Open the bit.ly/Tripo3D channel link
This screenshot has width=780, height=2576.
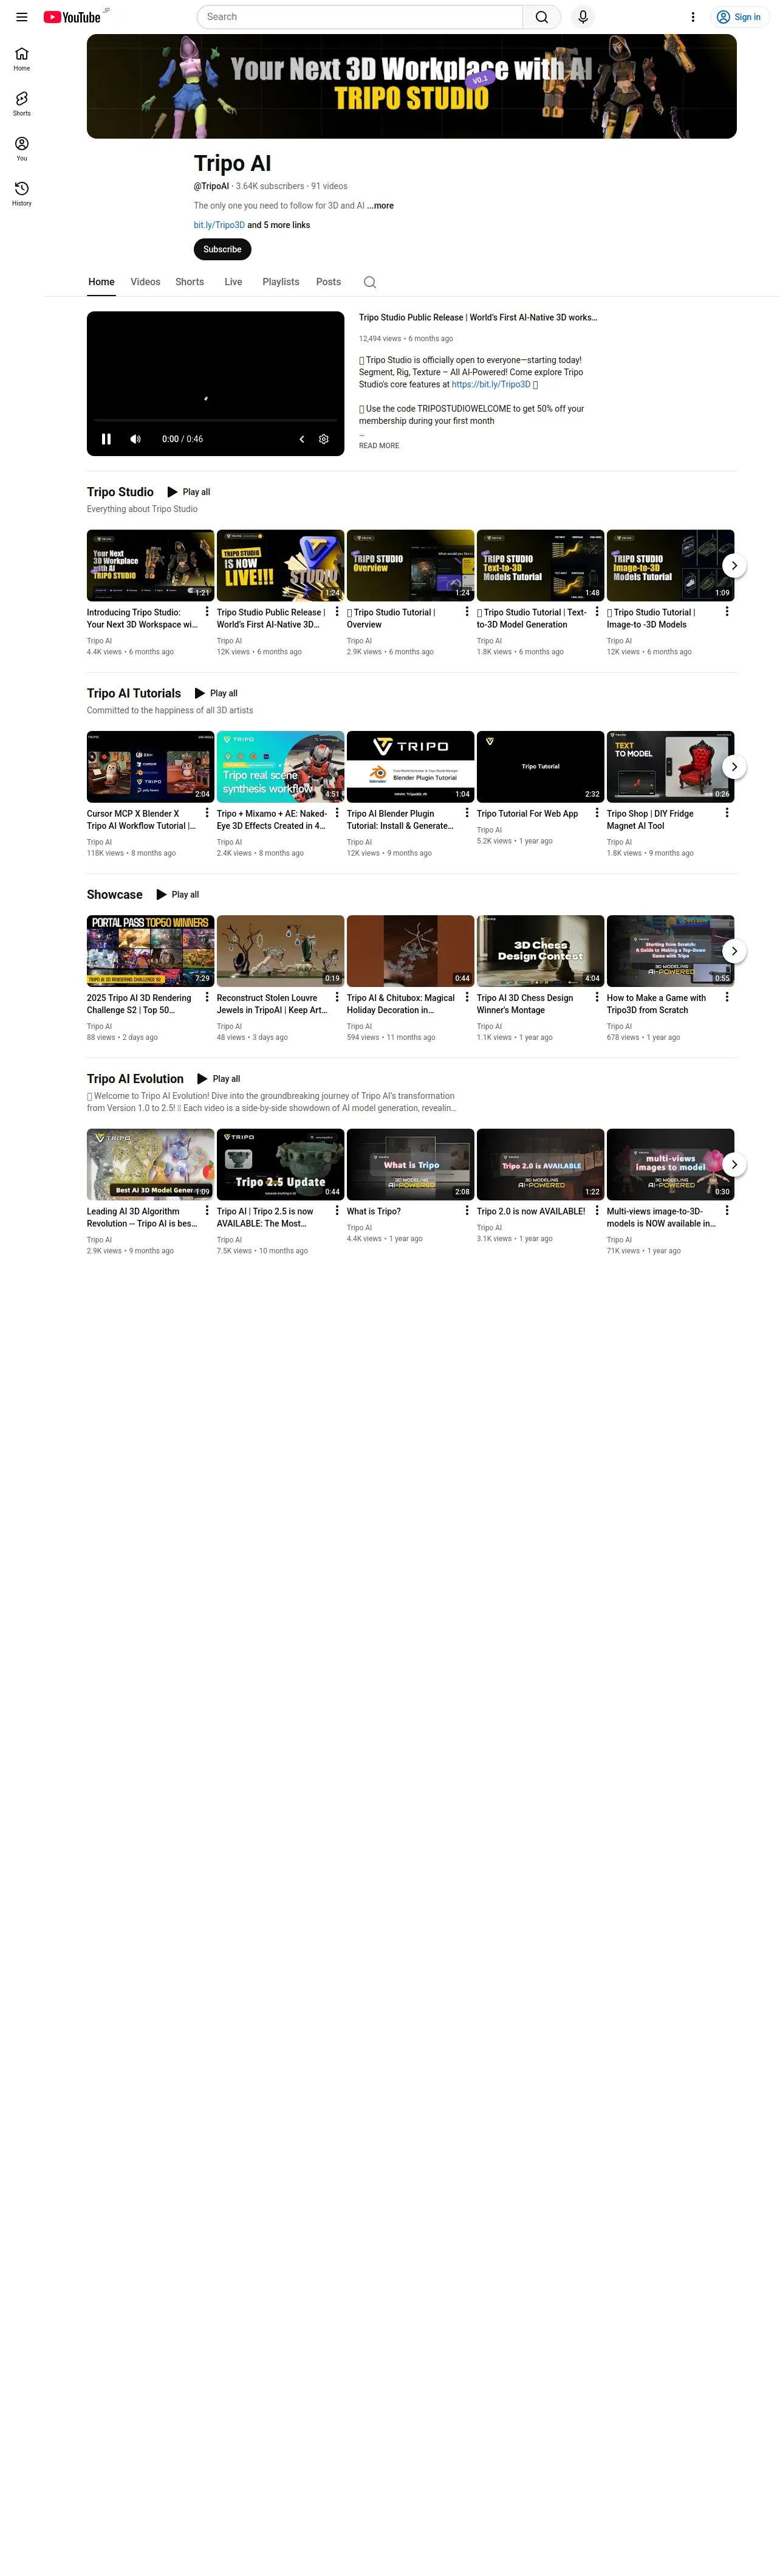click(x=219, y=226)
